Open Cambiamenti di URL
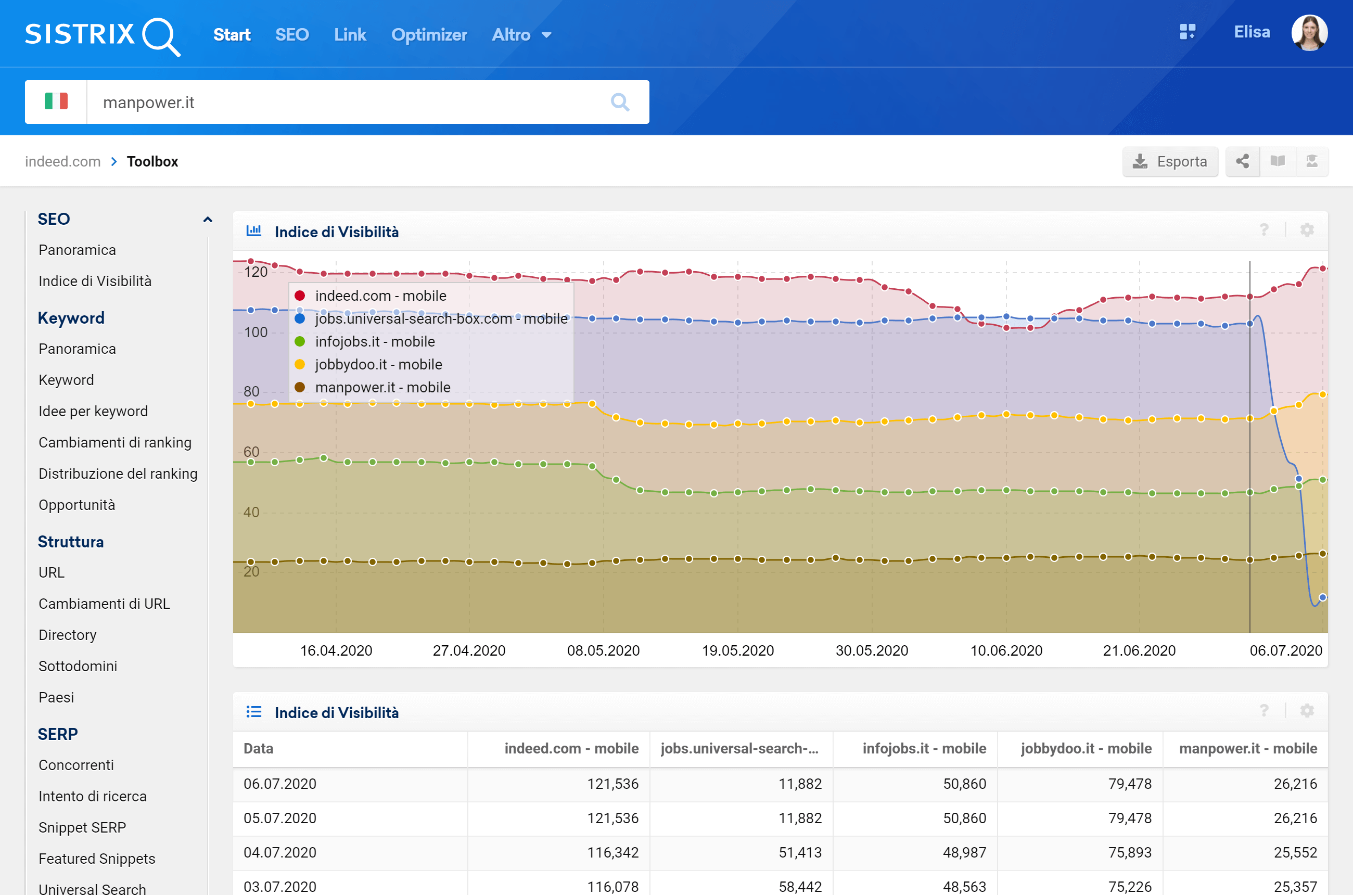The image size is (1353, 895). (104, 604)
